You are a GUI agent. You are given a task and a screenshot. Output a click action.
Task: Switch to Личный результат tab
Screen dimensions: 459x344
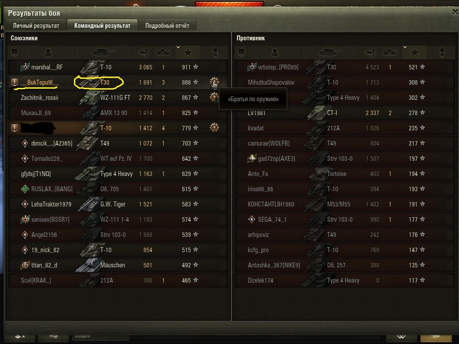[x=36, y=26]
